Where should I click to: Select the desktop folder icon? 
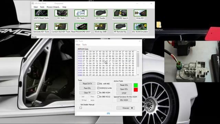coord(159,25)
